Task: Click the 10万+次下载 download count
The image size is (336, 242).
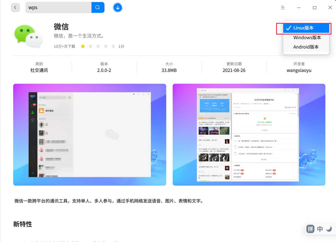Action: 64,46
